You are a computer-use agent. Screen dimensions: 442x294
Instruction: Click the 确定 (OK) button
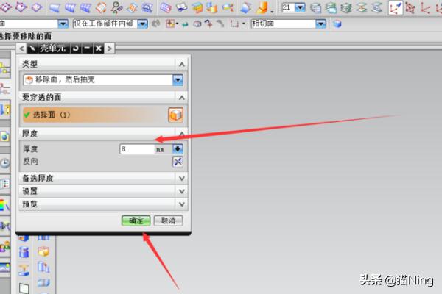136,220
